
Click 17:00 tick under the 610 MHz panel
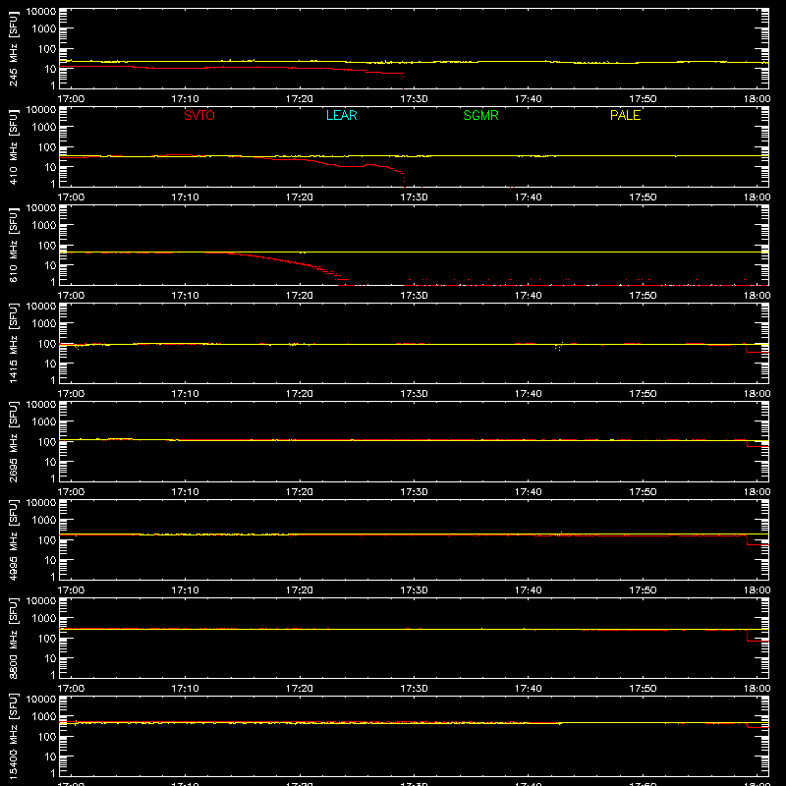(x=71, y=296)
